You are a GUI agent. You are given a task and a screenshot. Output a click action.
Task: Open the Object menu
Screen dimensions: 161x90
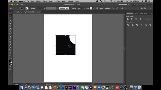(38, 1)
